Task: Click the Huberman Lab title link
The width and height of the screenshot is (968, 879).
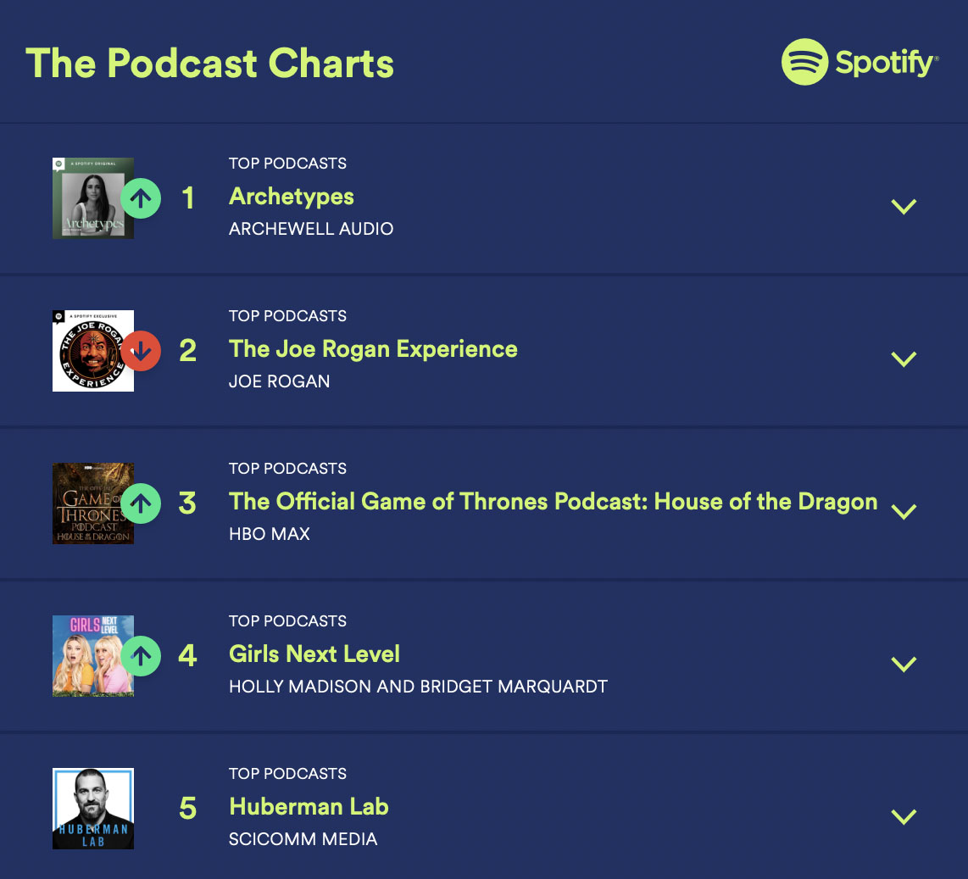Action: tap(309, 807)
